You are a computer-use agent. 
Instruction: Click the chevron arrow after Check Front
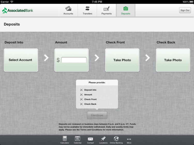point(147,58)
